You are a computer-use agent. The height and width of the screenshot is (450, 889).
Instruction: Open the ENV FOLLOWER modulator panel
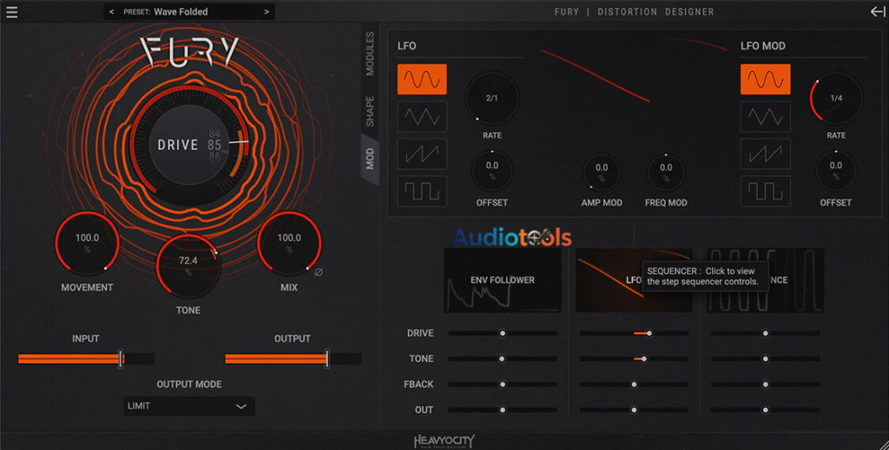click(503, 280)
